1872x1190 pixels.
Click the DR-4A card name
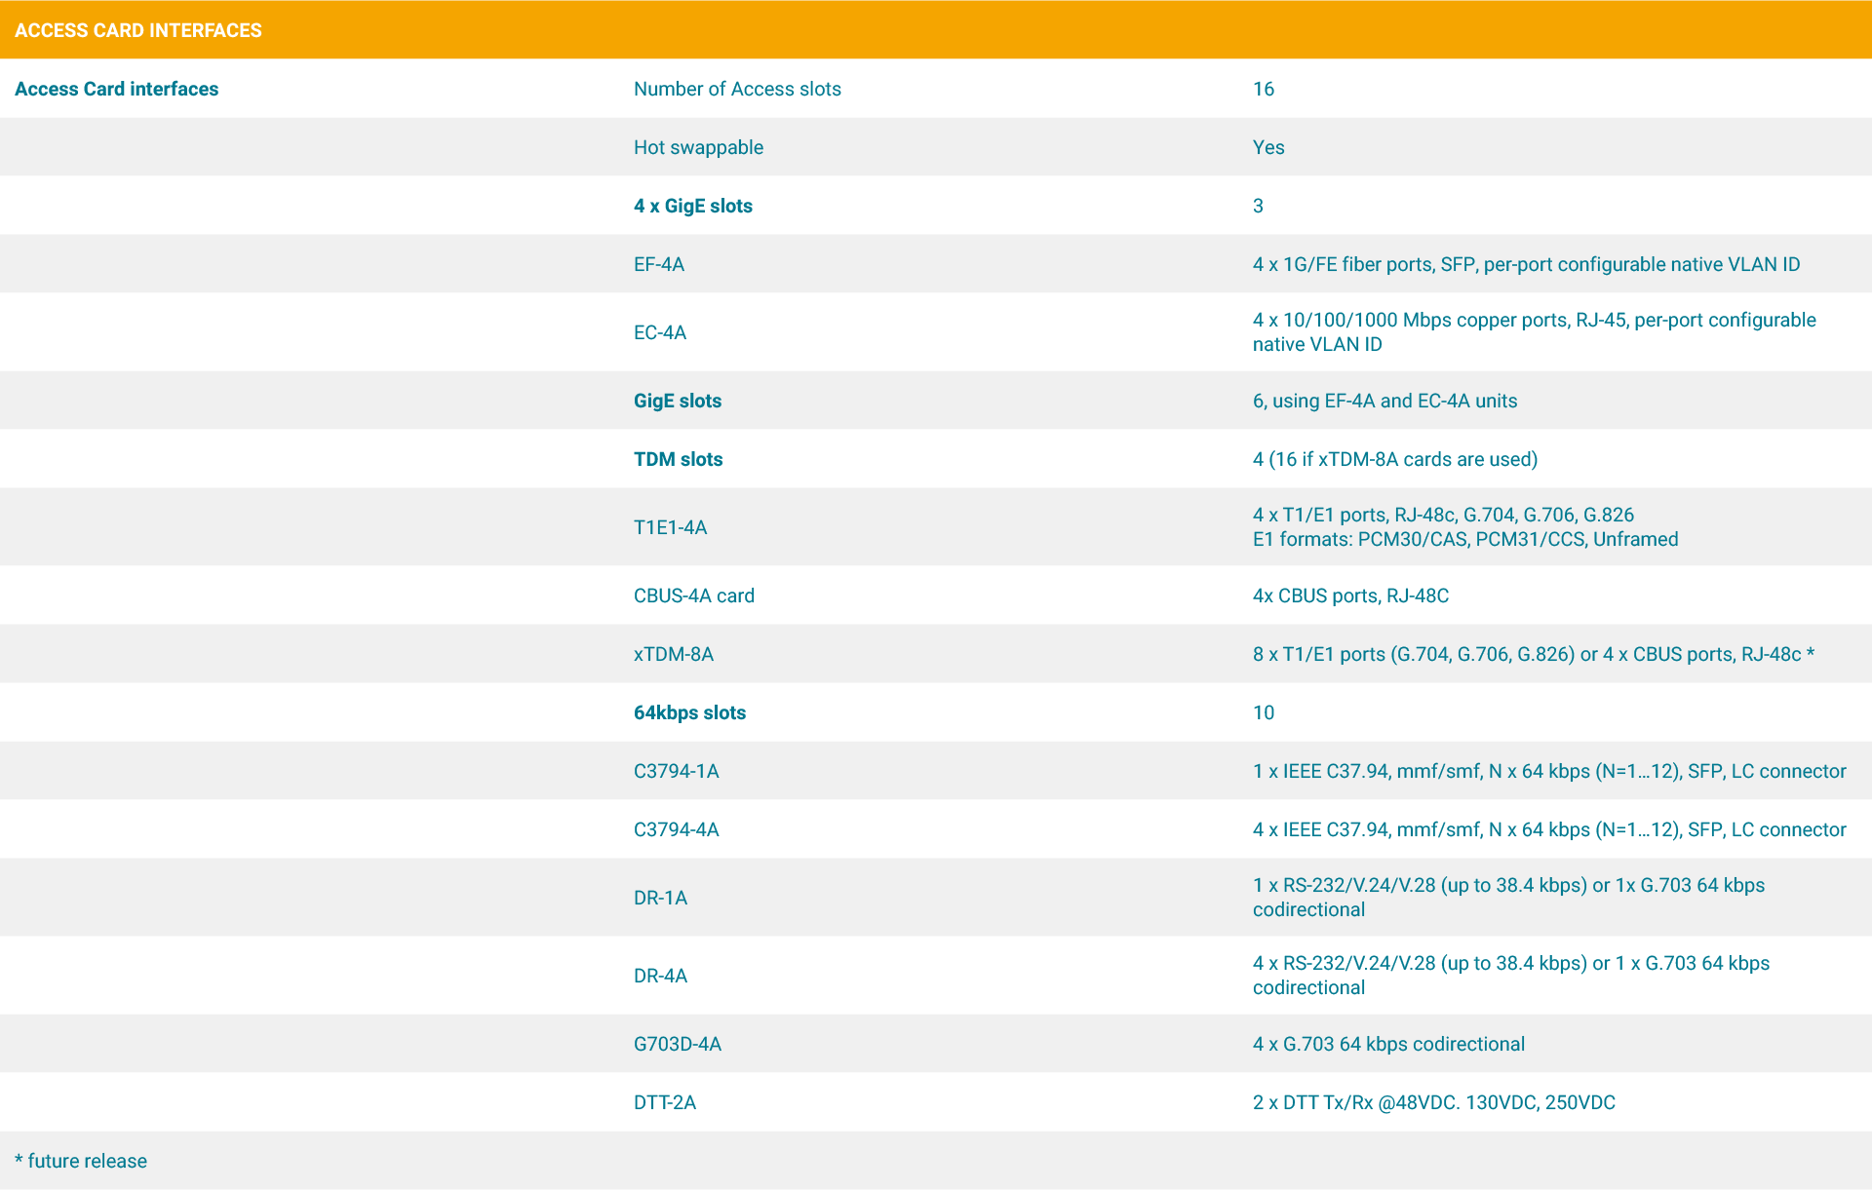660,976
